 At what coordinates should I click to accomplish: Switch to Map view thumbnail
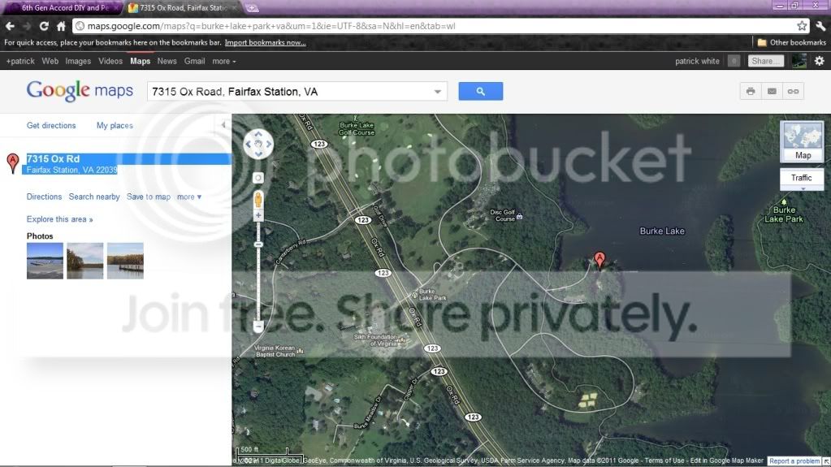pyautogui.click(x=803, y=141)
